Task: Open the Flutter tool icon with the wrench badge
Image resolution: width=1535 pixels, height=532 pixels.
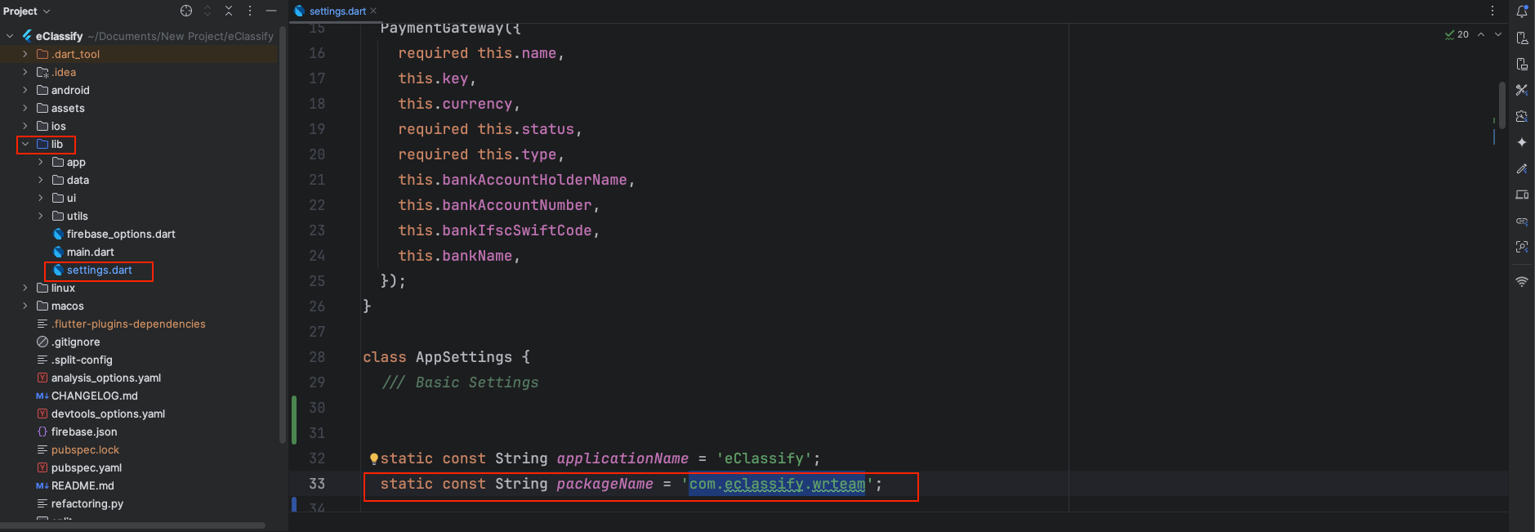Action: pos(1522,116)
